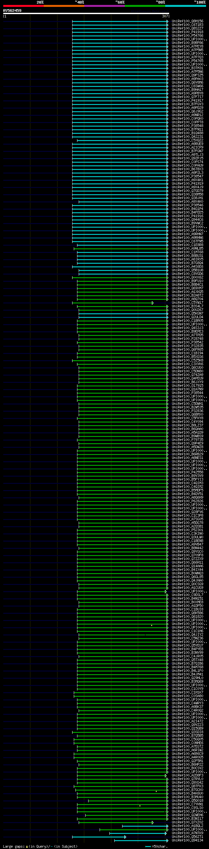This screenshot has height=849, width=209.
Task: View entry UniRef100_P32836
Action: point(187,411)
